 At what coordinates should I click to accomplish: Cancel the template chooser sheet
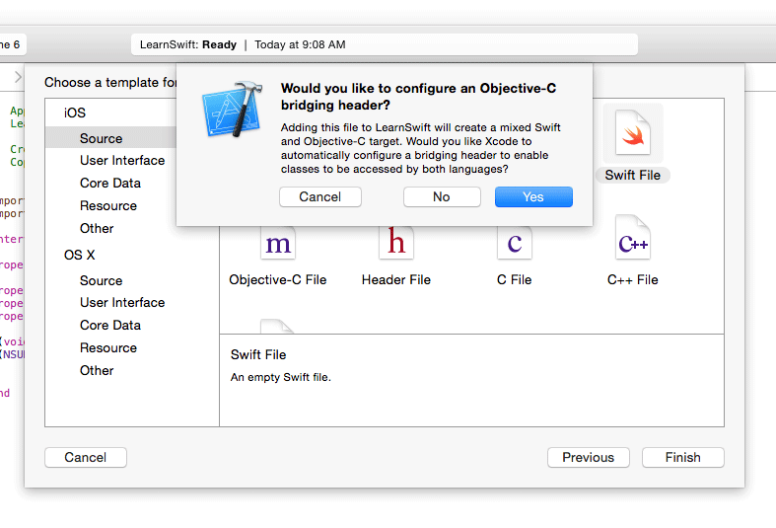[x=86, y=457]
